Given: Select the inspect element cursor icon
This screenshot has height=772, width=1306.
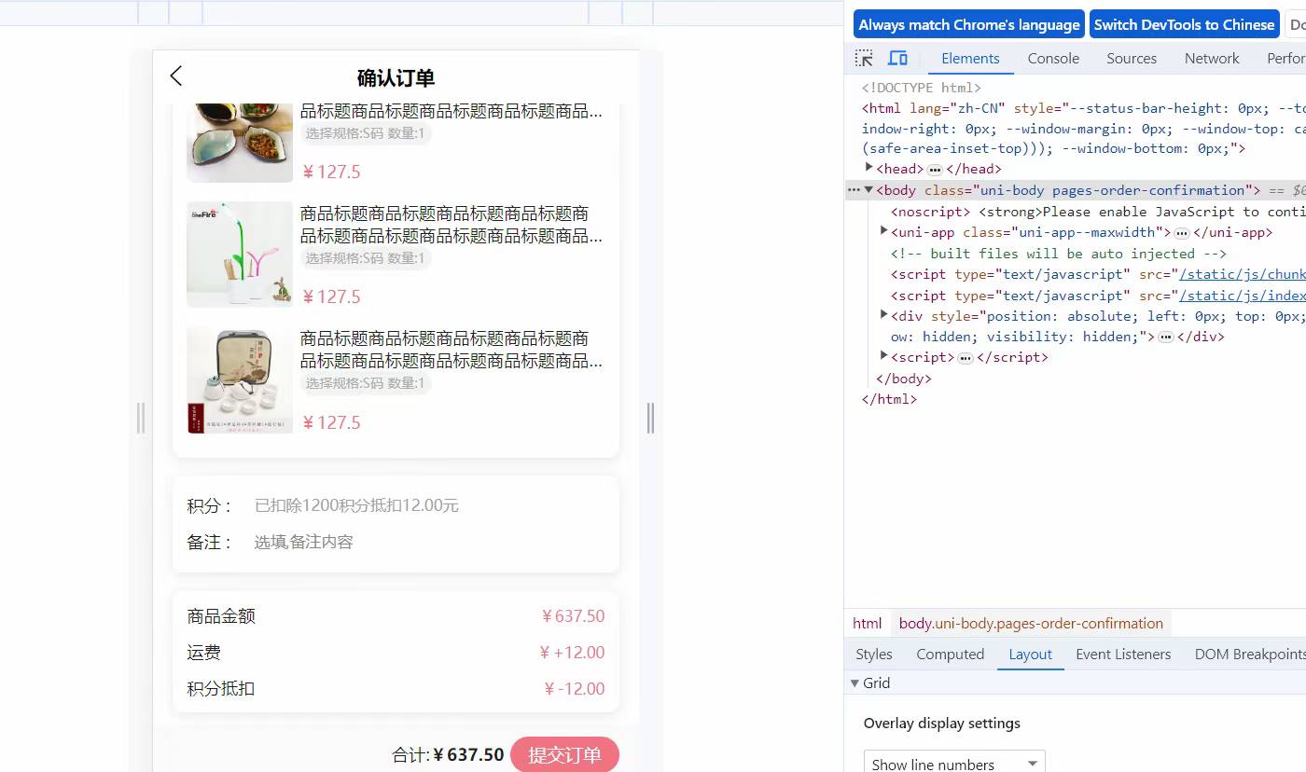Looking at the screenshot, I should [863, 57].
